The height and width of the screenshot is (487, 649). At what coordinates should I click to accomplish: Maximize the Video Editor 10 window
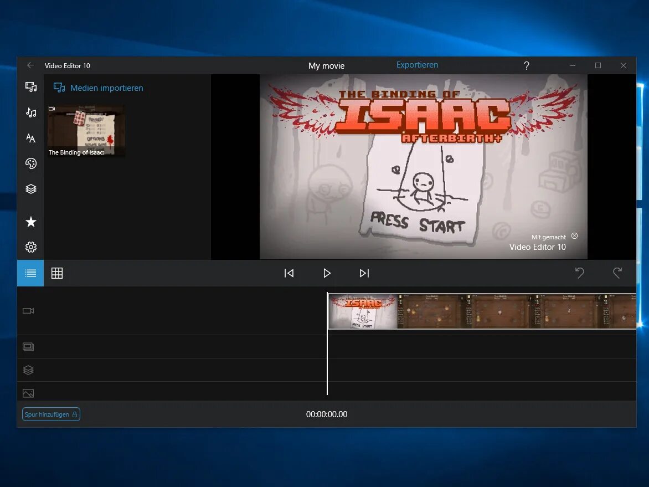point(598,65)
